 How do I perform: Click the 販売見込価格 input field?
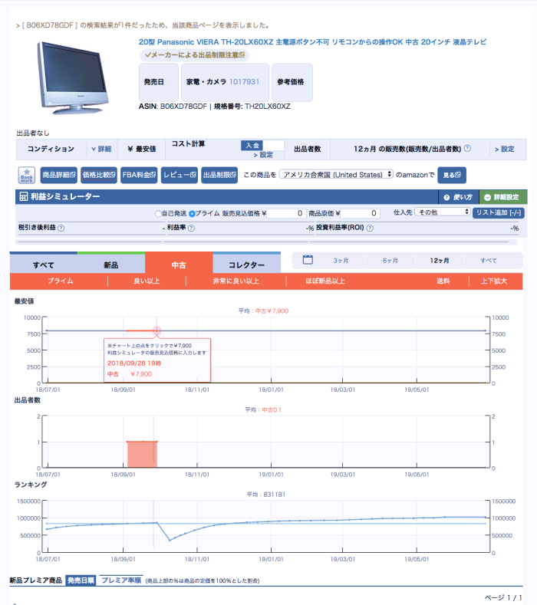click(286, 213)
